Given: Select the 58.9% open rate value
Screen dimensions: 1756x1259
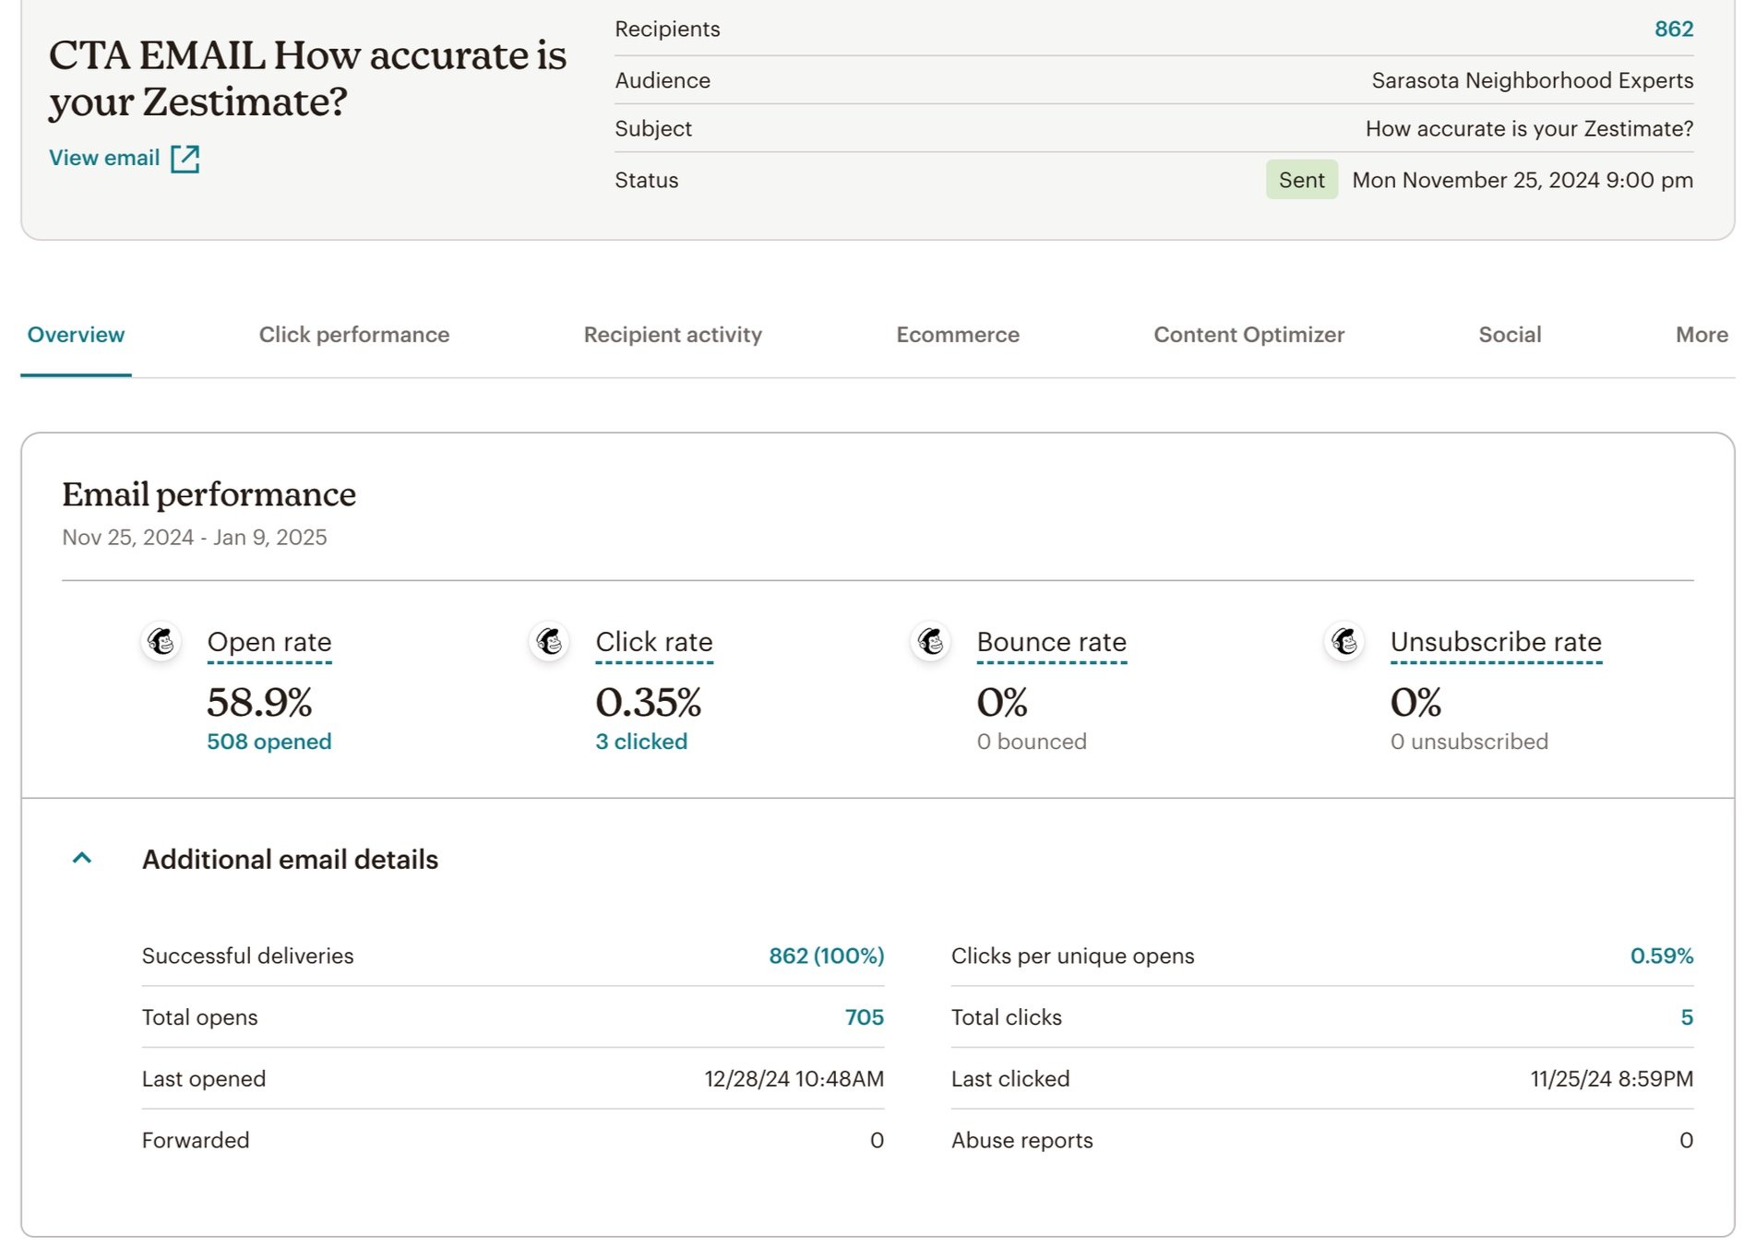Looking at the screenshot, I should coord(259,703).
